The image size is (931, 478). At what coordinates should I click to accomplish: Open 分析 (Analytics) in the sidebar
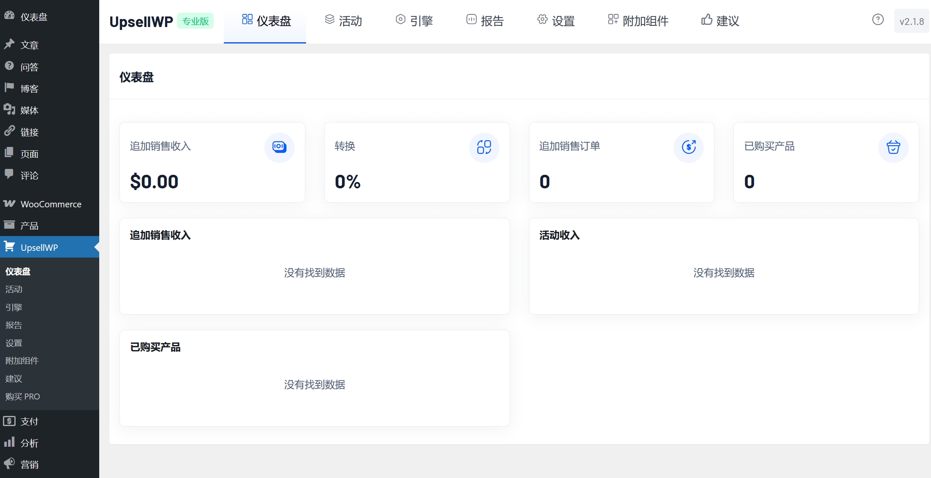[29, 443]
